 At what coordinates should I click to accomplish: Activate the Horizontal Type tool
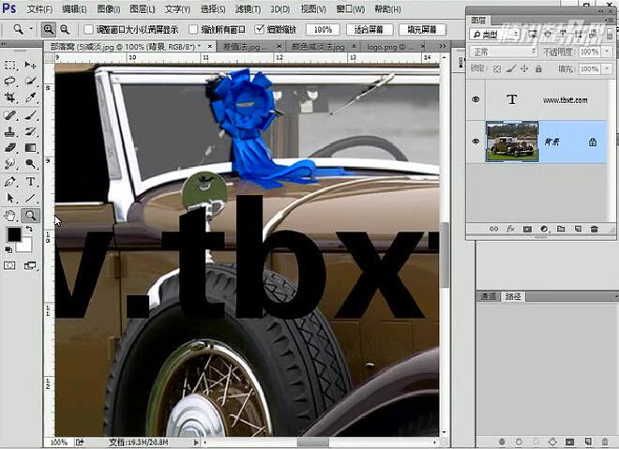(31, 182)
